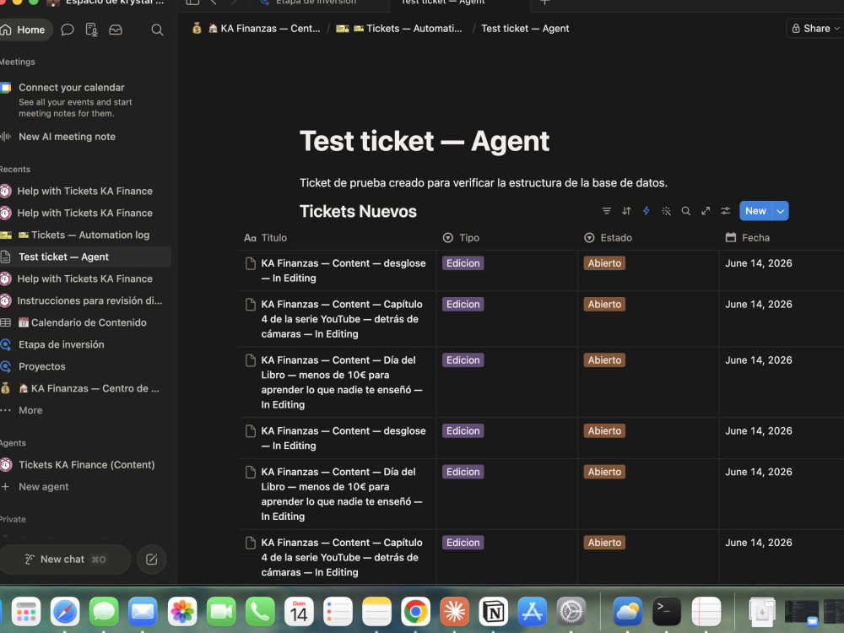
Task: Open Claude app from the Dock
Action: pyautogui.click(x=455, y=611)
